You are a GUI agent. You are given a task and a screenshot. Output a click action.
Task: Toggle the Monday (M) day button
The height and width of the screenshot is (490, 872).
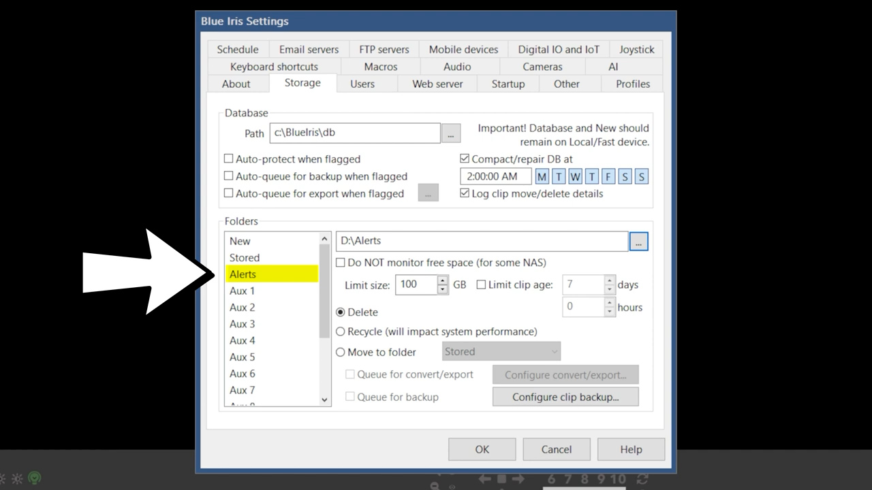tap(542, 177)
